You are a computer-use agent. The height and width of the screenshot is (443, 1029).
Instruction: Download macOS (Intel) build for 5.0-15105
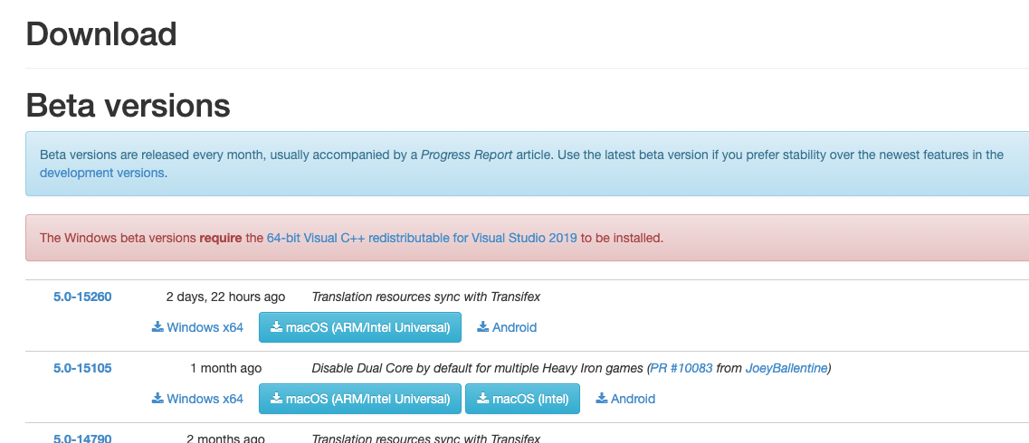tap(522, 399)
